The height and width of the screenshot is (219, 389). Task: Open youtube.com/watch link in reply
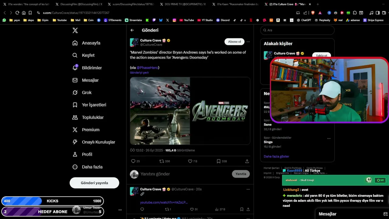tap(164, 202)
